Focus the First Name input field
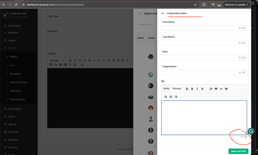 [x=204, y=28]
